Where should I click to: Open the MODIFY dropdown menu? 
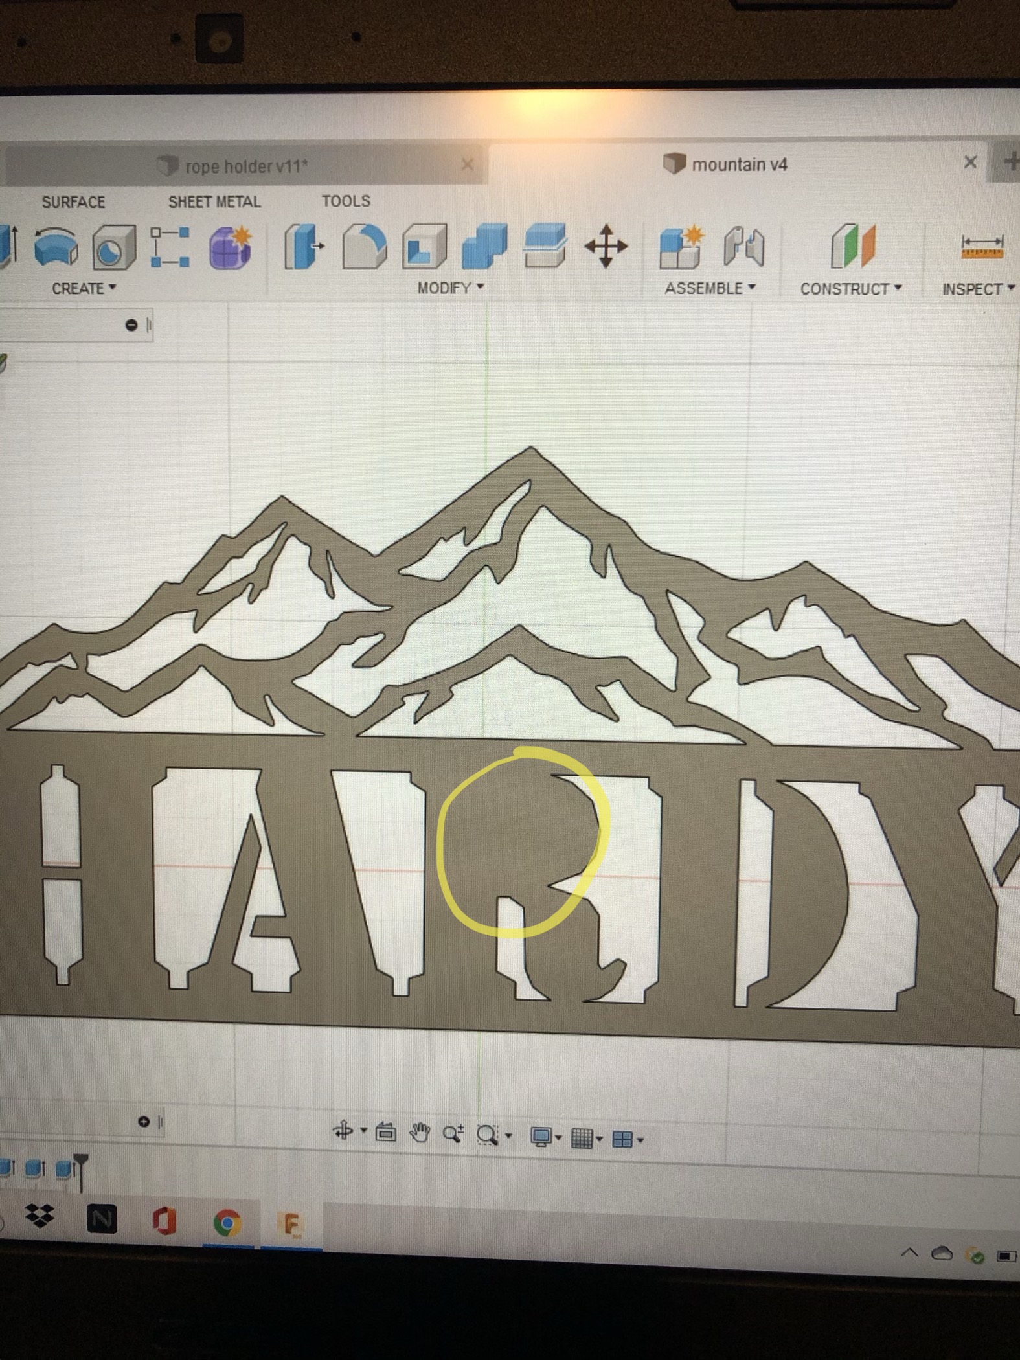[x=451, y=288]
